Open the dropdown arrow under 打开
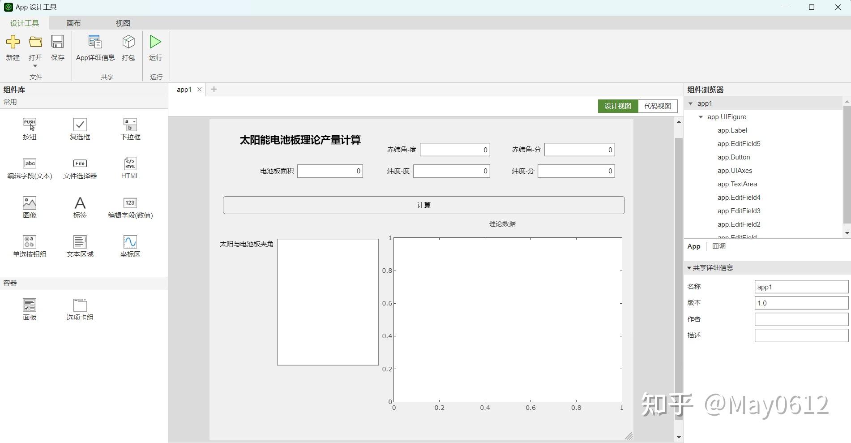The width and height of the screenshot is (851, 443). coord(35,66)
